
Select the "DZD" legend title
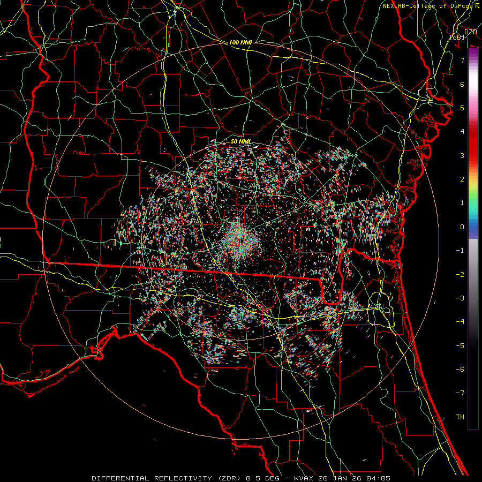(470, 32)
